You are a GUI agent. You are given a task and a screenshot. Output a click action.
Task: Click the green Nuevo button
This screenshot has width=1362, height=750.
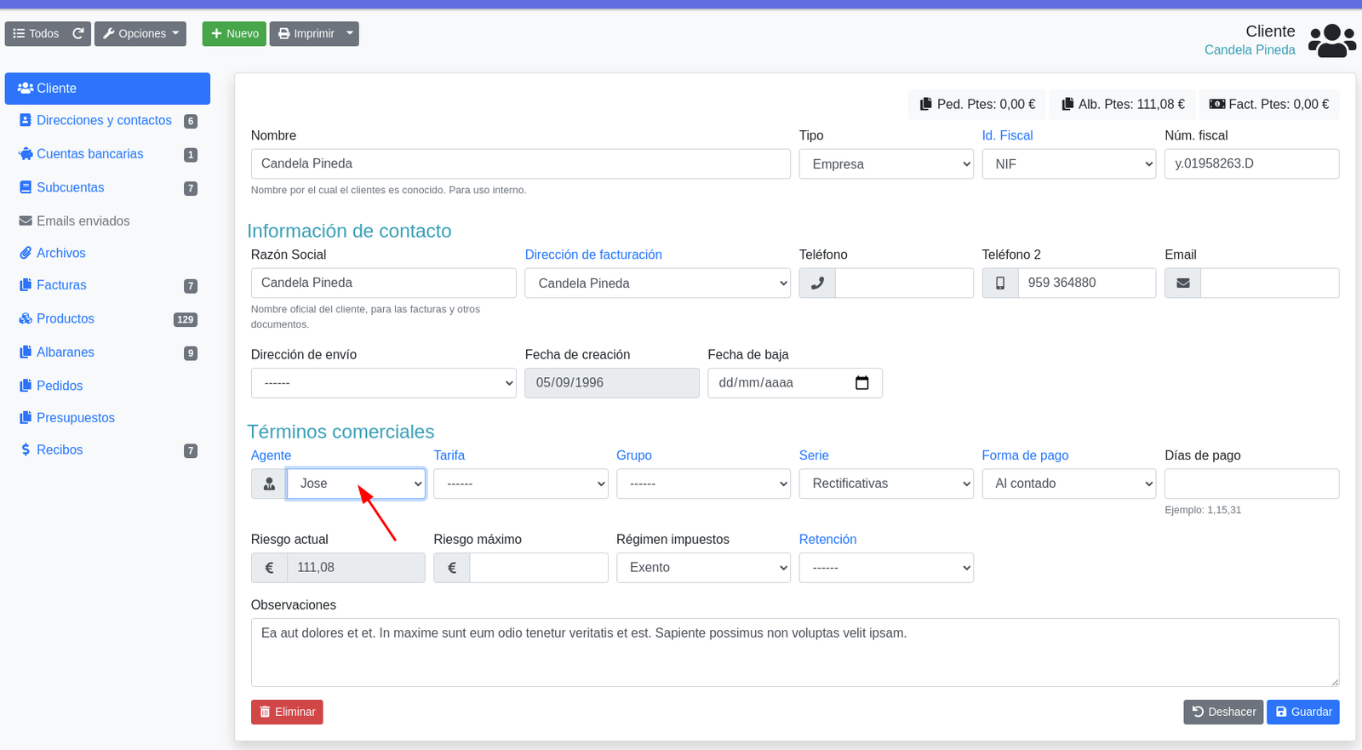coord(234,33)
